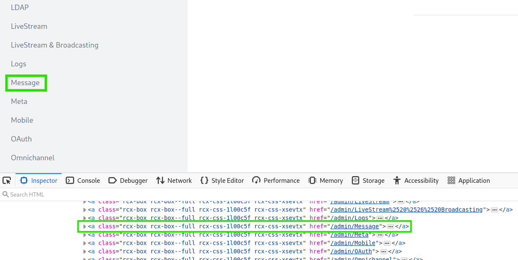
Task: Open the Accessibility tab
Action: pos(416,180)
